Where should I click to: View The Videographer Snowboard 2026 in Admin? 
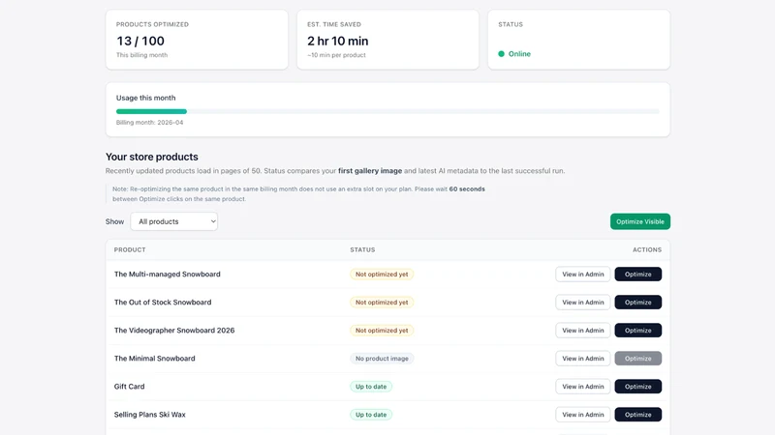[x=583, y=331]
